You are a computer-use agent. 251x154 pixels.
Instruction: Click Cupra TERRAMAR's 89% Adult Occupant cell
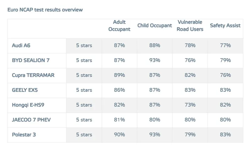pos(119,75)
